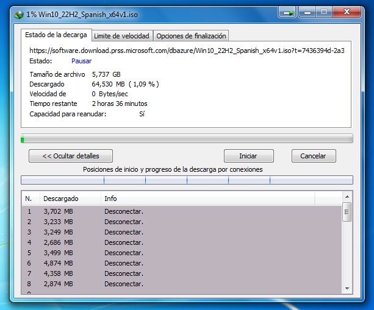
Task: Select connection row 6 with 4,874 MB
Action: (x=182, y=263)
